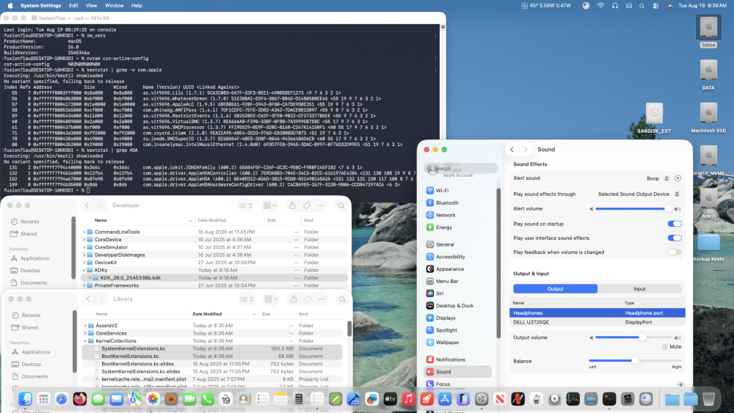Screen dimensions: 734x413
Task: Open Appearance settings pane
Action: pyautogui.click(x=445, y=269)
